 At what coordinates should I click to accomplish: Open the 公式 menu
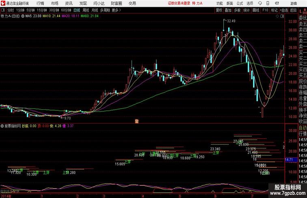pyautogui.click(x=240, y=3)
